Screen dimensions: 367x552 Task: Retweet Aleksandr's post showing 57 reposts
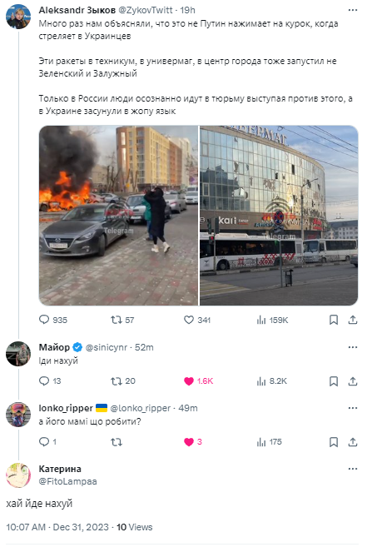pyautogui.click(x=122, y=320)
